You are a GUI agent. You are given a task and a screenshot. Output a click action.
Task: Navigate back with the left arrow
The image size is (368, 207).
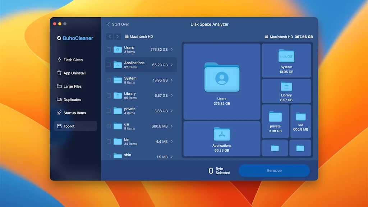point(110,36)
